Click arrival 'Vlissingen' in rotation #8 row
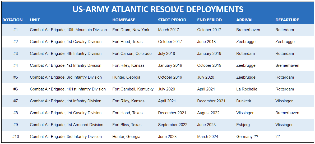Image resolution: width=315 pixels, height=144 pixels. coord(245,113)
